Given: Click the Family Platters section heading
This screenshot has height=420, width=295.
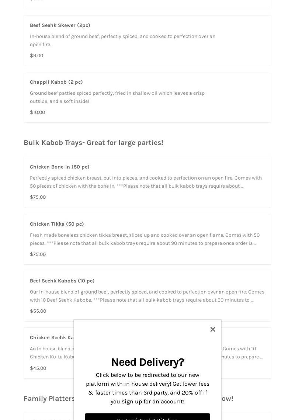Looking at the screenshot, I should [49, 399].
